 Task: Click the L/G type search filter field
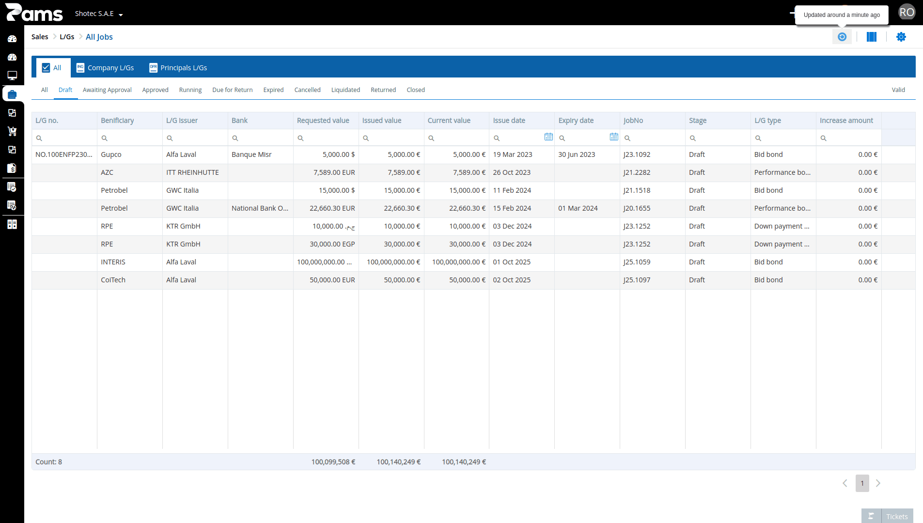coord(783,138)
